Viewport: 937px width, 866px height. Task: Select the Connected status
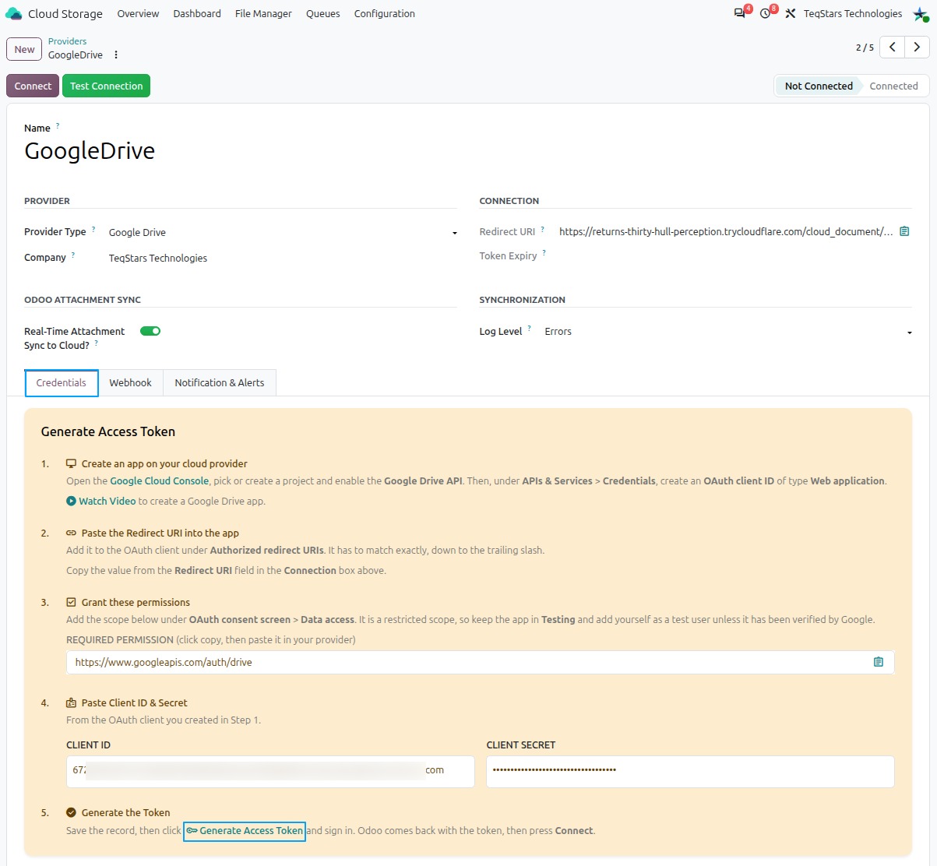click(x=893, y=86)
